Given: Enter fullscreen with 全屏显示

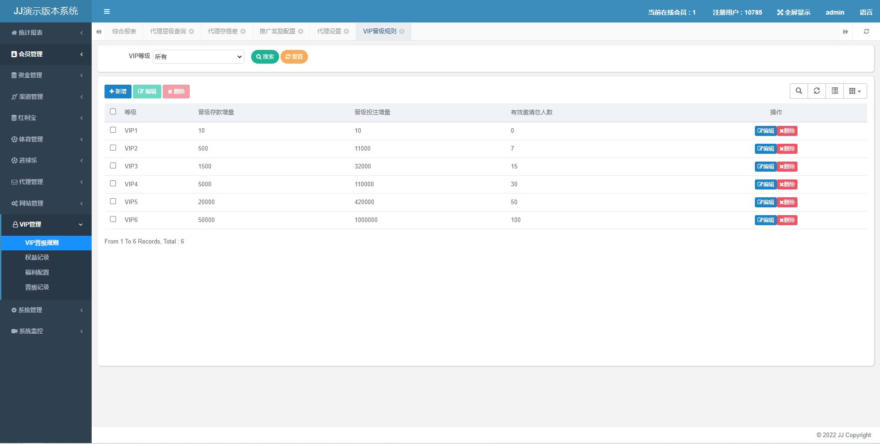Looking at the screenshot, I should tap(793, 12).
